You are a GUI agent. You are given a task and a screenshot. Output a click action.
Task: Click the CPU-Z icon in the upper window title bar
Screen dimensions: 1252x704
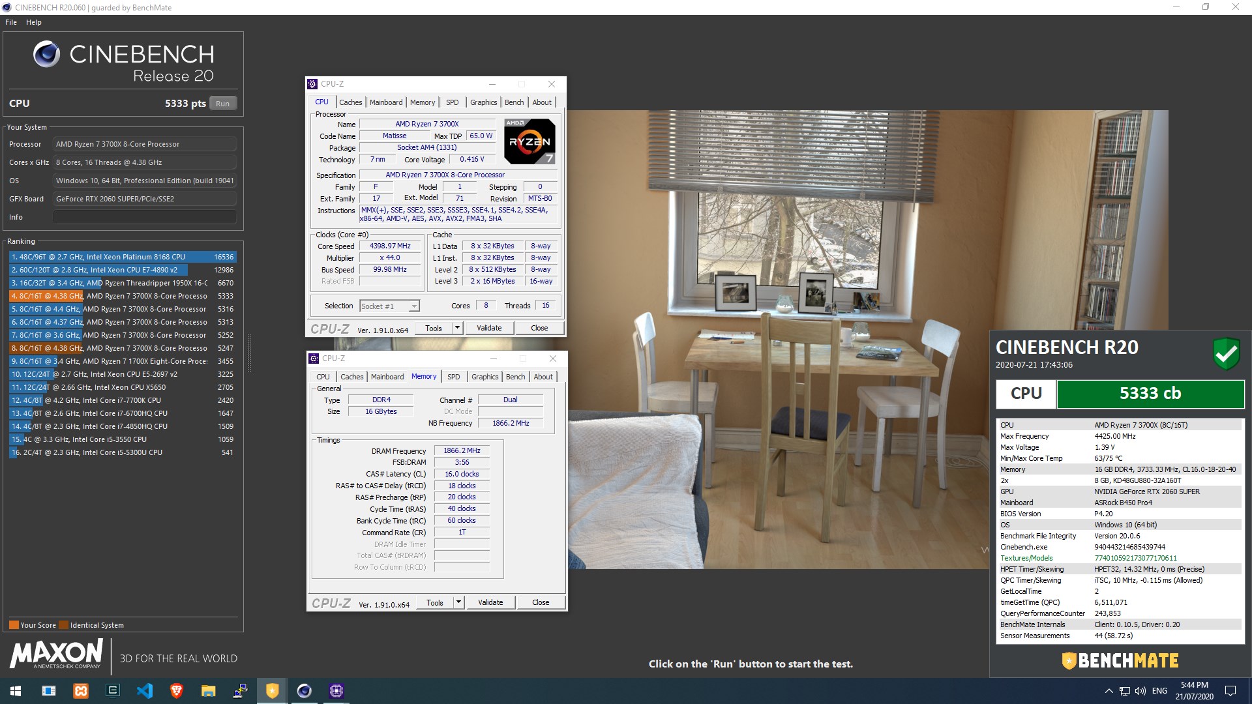[x=313, y=84]
